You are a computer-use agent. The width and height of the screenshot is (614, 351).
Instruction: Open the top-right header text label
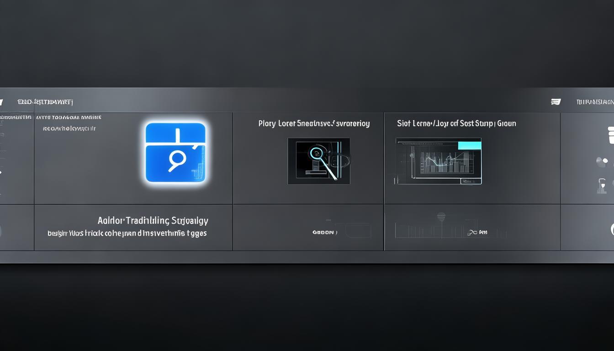pyautogui.click(x=594, y=102)
